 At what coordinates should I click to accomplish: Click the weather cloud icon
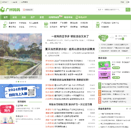[112, 37]
